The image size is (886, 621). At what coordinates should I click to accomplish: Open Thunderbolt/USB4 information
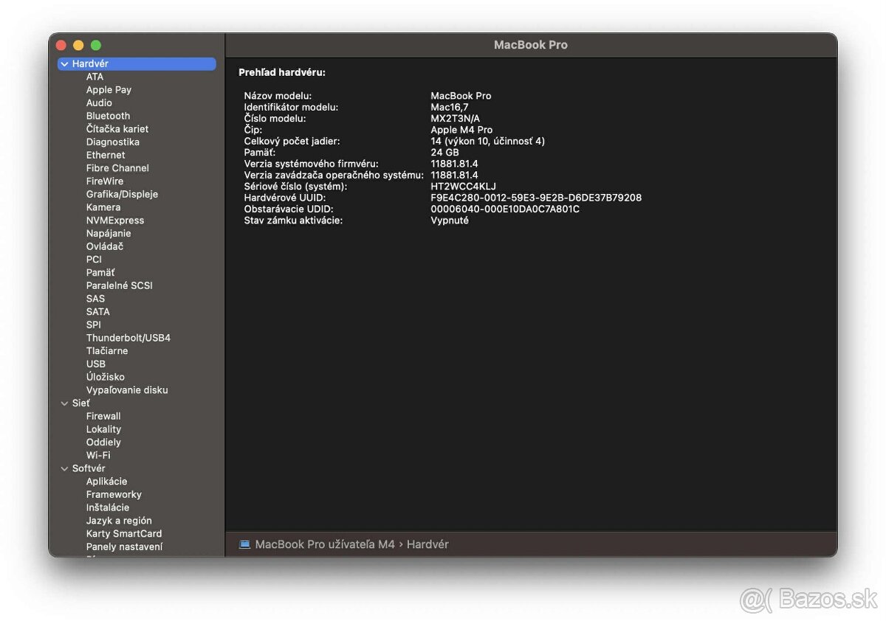point(128,337)
